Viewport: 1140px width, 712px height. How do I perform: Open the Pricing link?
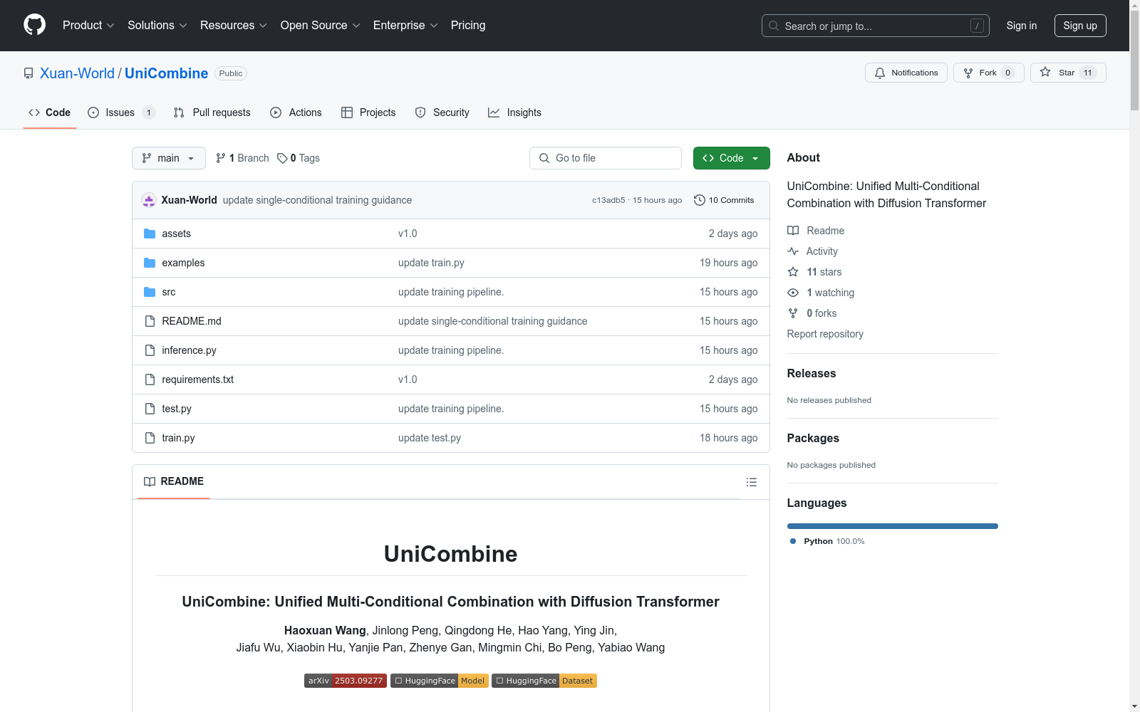pos(468,25)
